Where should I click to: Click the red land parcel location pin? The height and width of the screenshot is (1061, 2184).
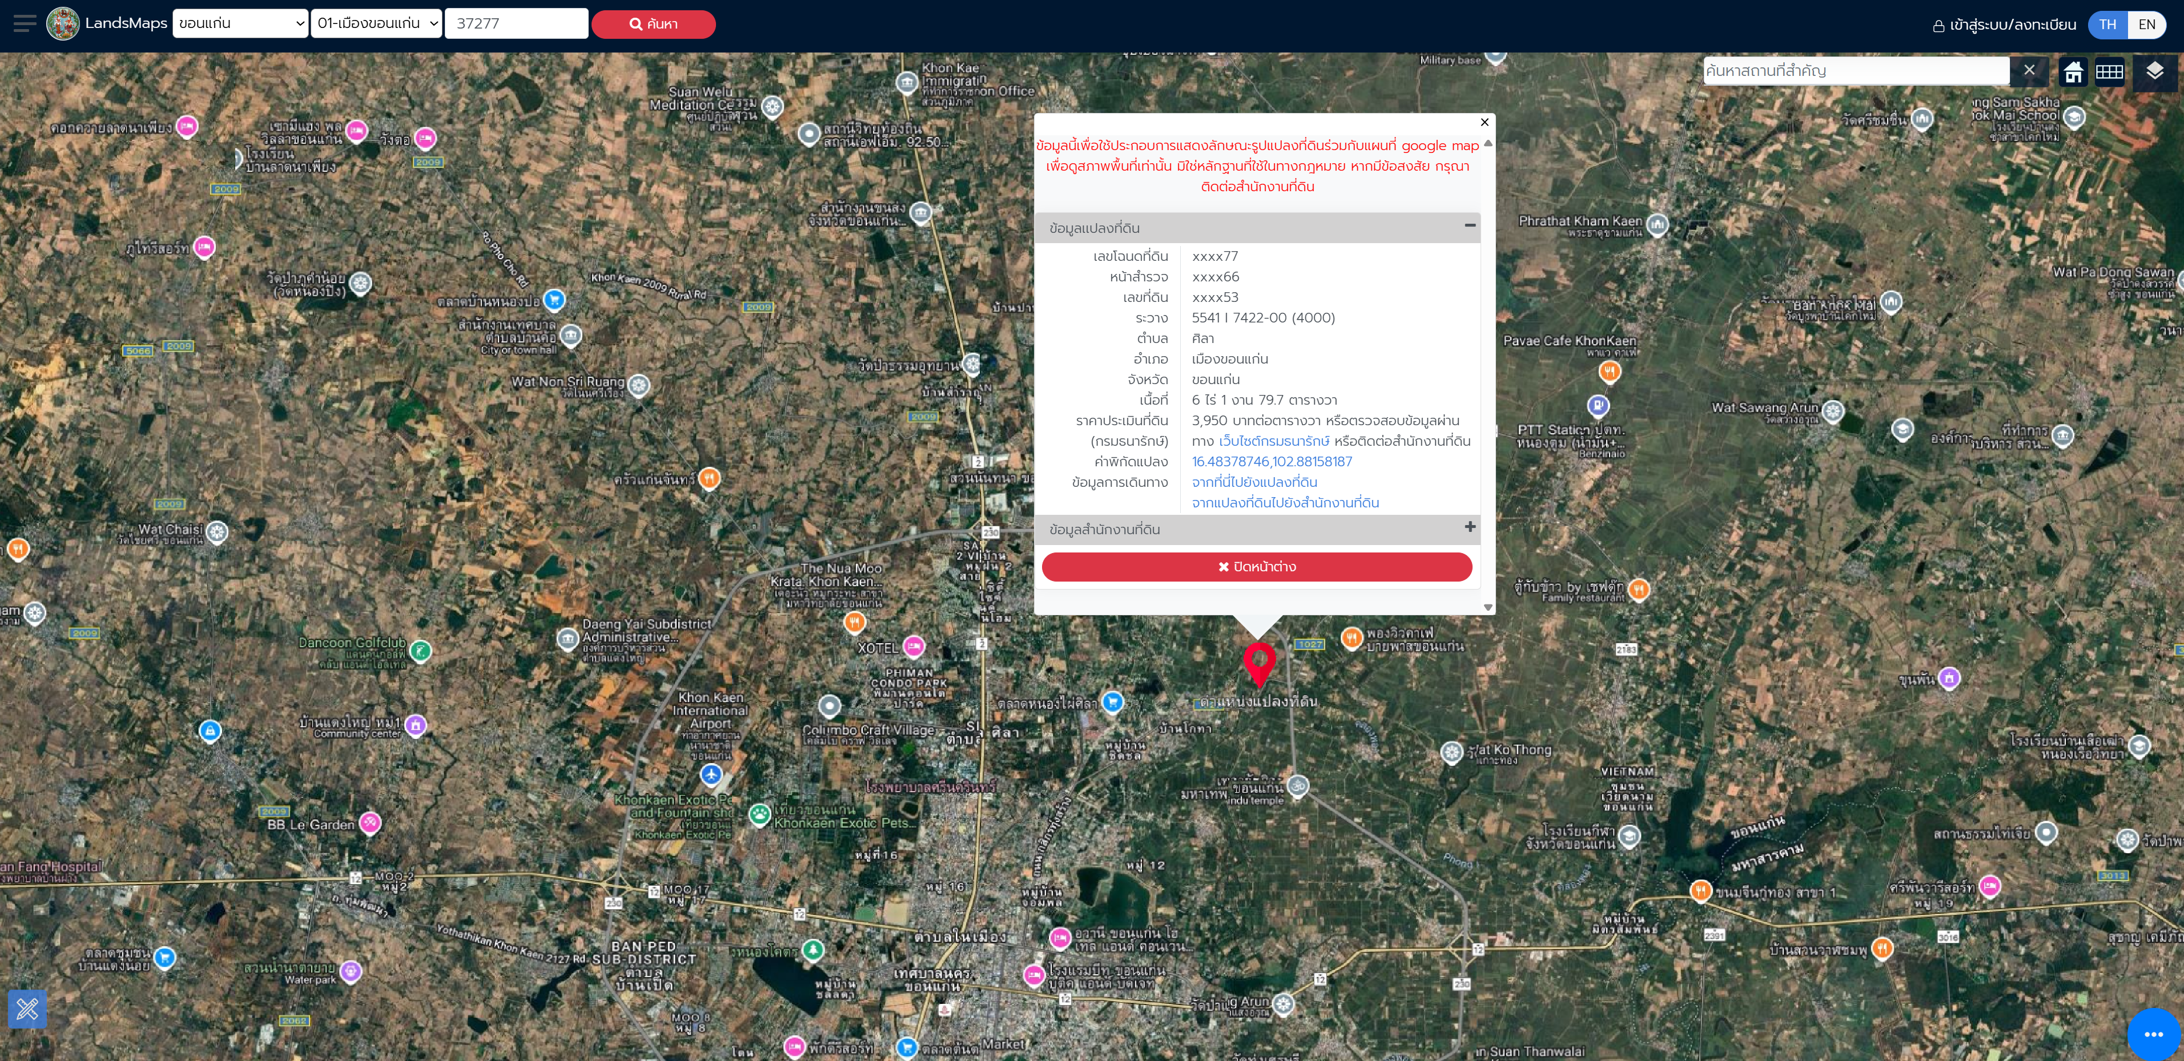coord(1259,664)
